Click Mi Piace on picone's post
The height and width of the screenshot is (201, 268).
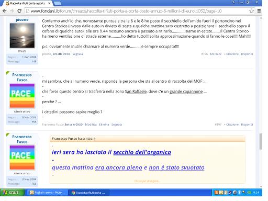coord(216,54)
